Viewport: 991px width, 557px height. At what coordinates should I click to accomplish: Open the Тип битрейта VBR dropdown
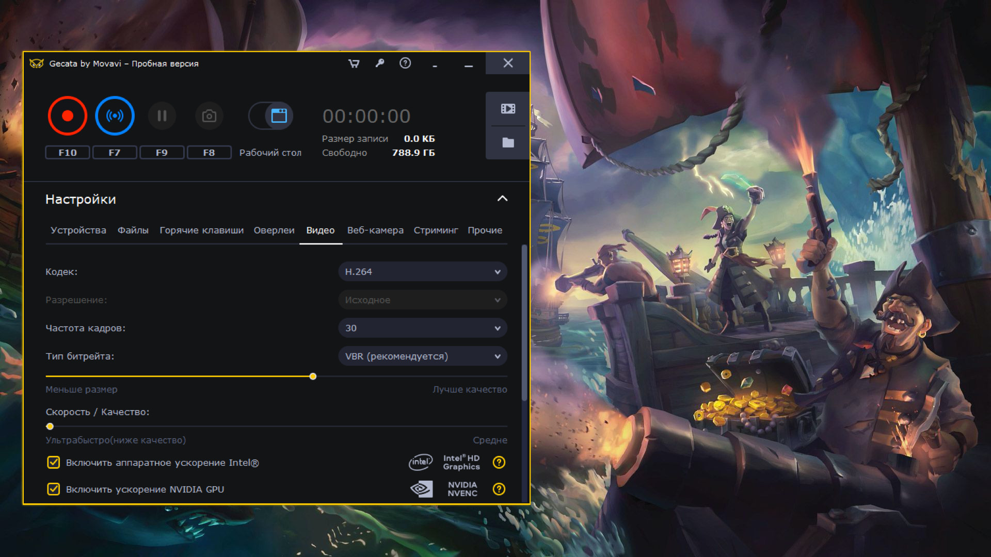422,356
